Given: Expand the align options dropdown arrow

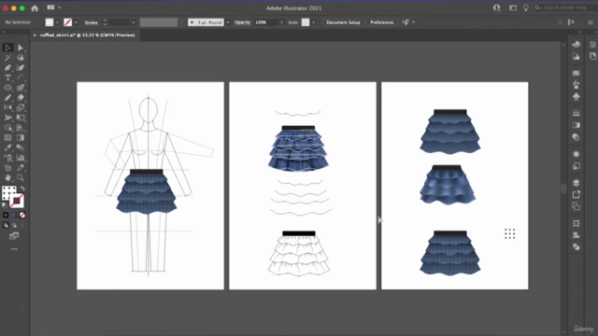Looking at the screenshot, I should [x=413, y=22].
